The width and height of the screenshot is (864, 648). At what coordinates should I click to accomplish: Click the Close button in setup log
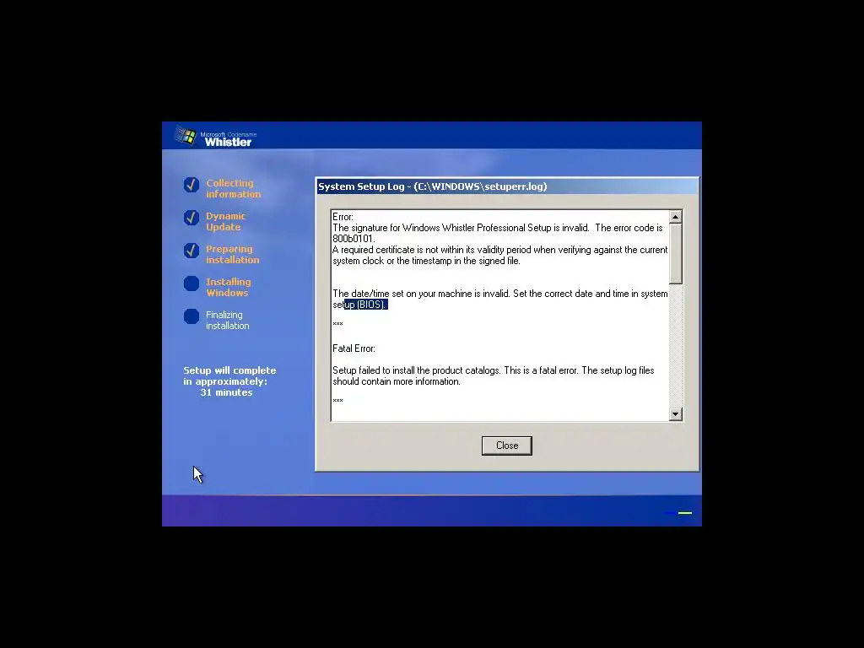click(x=506, y=445)
